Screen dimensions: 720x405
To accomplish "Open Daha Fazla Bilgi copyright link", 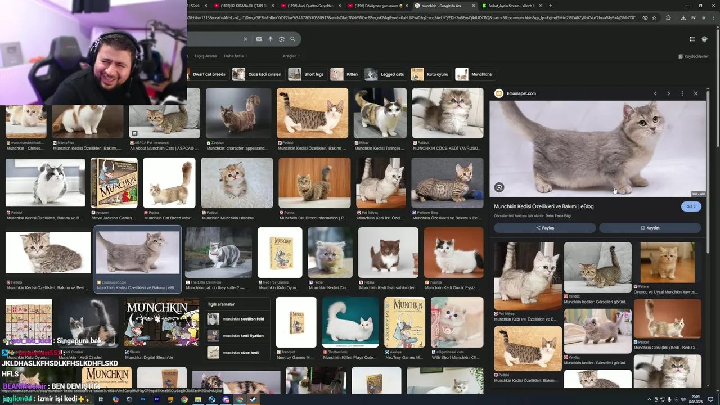I will tap(559, 216).
